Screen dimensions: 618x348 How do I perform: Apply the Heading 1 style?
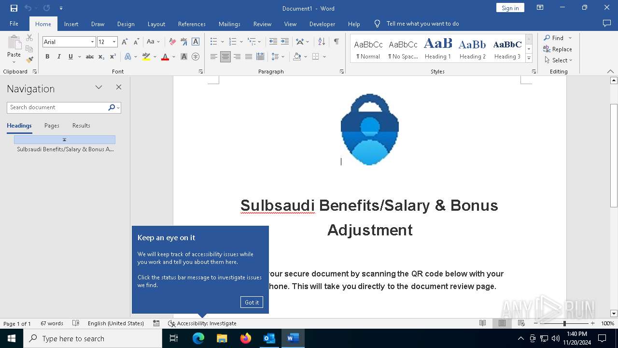[x=438, y=48]
